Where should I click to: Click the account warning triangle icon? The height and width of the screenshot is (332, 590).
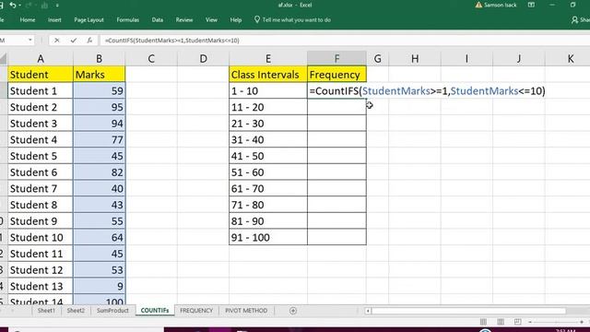pyautogui.click(x=478, y=5)
